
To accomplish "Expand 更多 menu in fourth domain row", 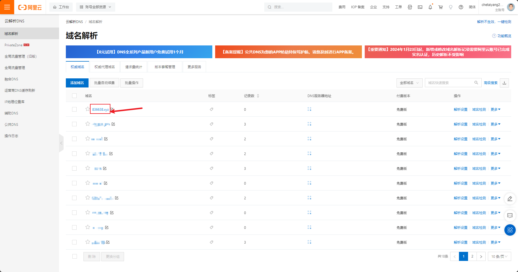I will (x=496, y=154).
